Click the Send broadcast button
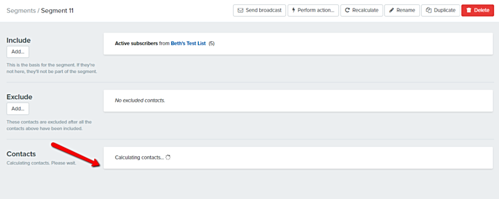Screen dimensions: 499x199 [259, 10]
